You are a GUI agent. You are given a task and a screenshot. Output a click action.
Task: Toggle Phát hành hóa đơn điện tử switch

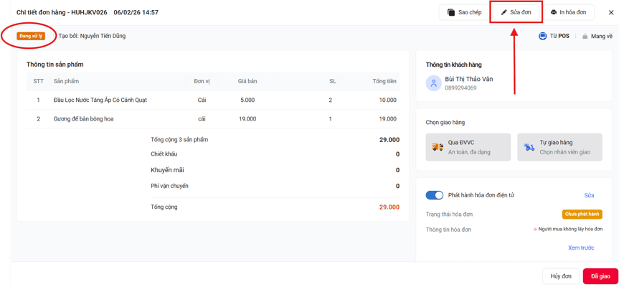(x=434, y=195)
